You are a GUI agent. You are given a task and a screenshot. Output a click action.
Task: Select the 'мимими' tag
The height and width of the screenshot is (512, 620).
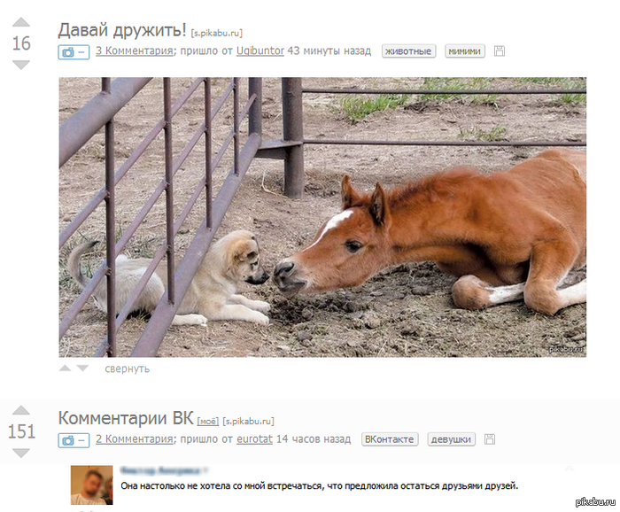click(465, 51)
